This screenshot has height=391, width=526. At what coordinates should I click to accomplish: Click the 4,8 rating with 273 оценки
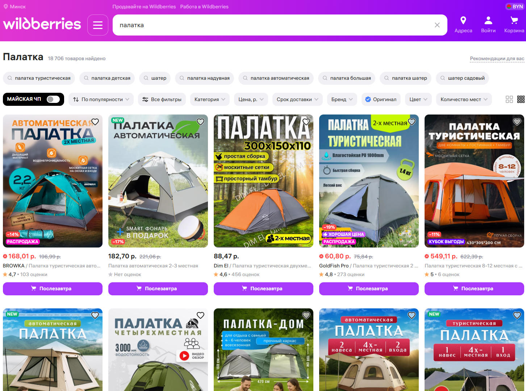[x=342, y=275]
